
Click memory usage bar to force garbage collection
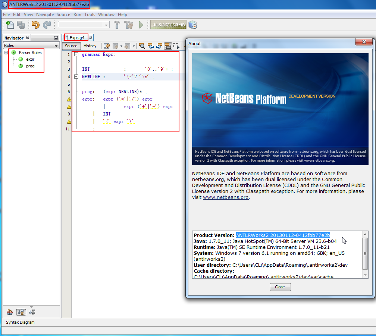coord(168,25)
